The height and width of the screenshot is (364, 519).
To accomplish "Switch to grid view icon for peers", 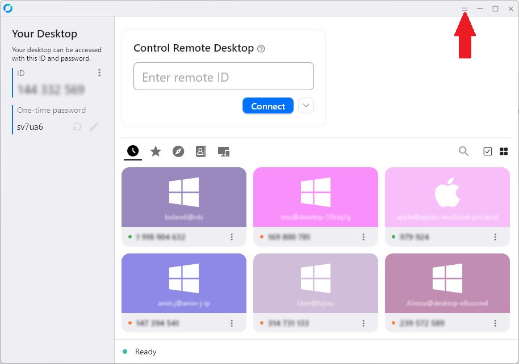I will pyautogui.click(x=504, y=151).
